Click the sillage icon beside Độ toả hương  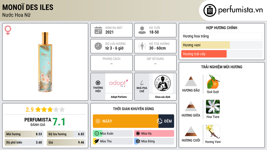click(x=142, y=46)
